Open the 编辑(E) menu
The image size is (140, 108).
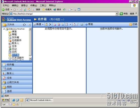(15, 6)
